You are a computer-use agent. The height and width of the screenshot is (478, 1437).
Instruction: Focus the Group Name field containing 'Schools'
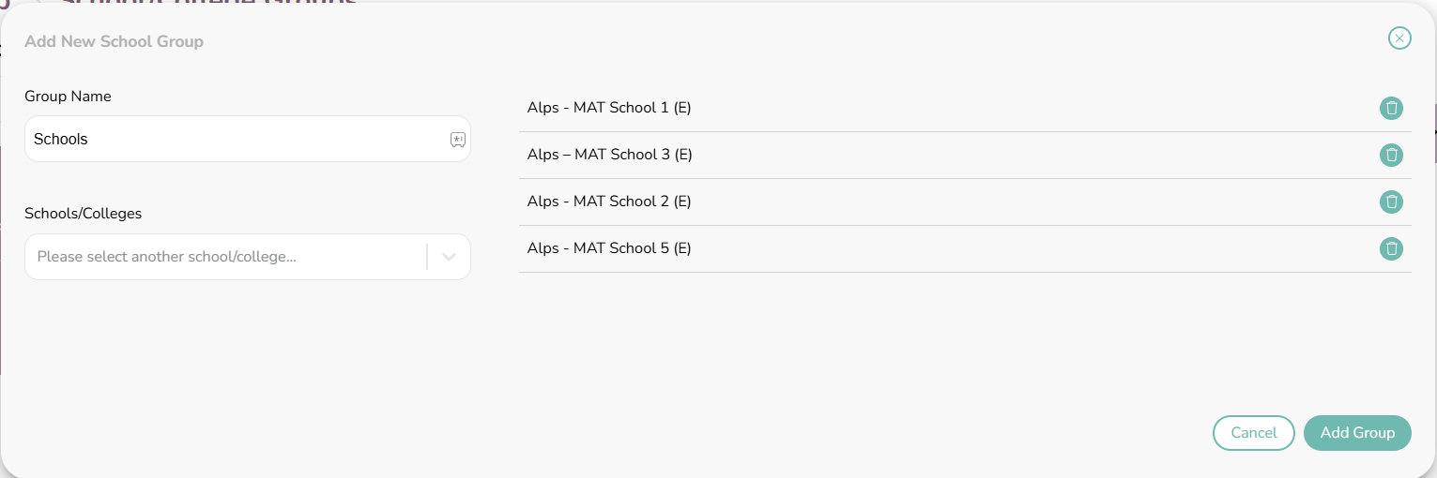[248, 139]
